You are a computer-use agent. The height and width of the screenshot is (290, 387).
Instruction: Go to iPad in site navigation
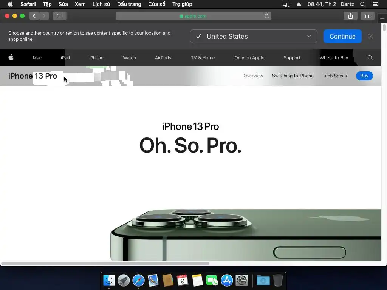[x=65, y=58]
